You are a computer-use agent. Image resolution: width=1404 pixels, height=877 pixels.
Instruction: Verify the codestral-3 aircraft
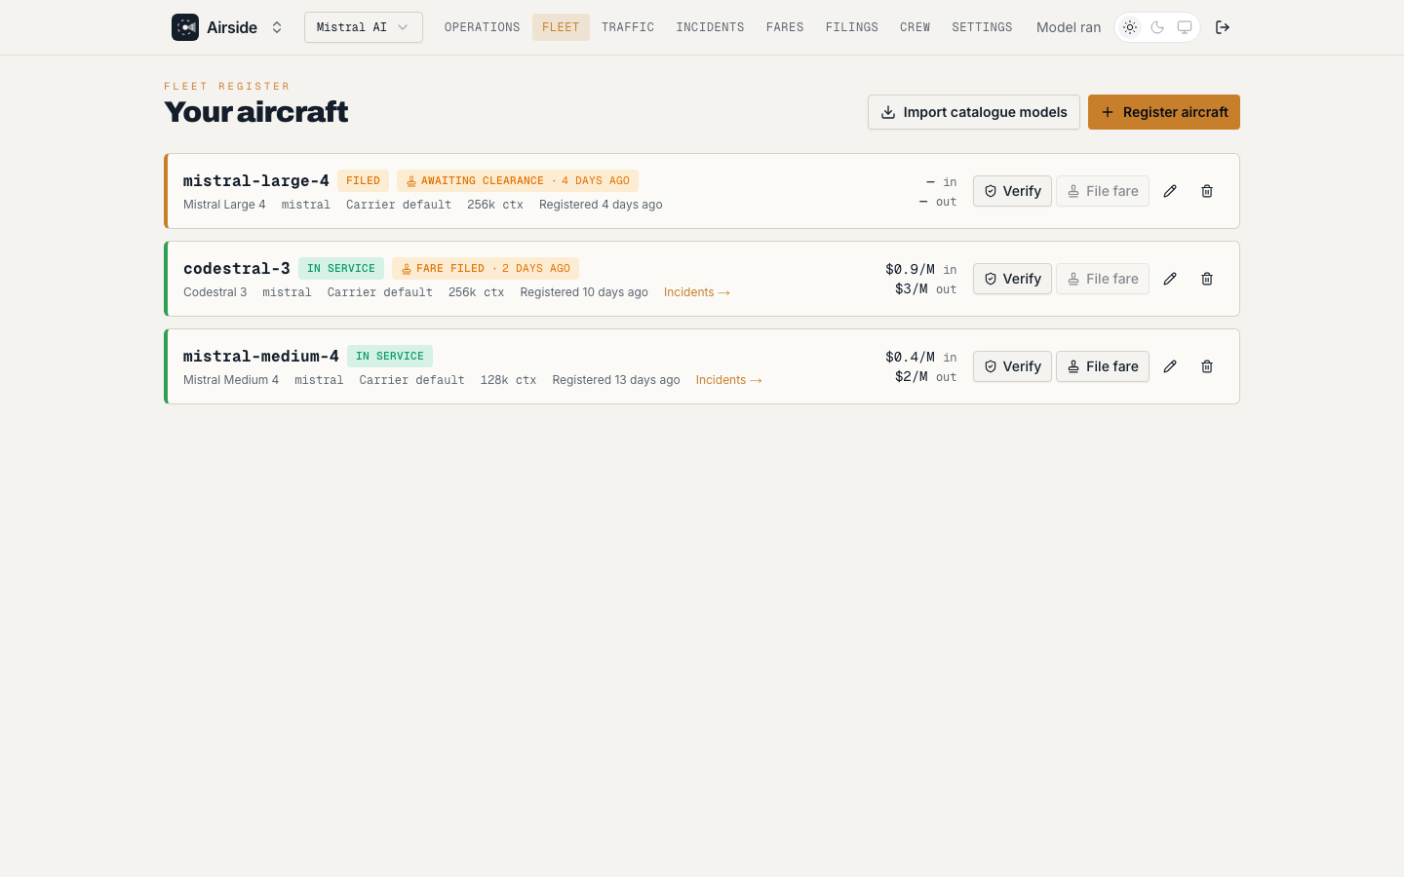click(1012, 279)
